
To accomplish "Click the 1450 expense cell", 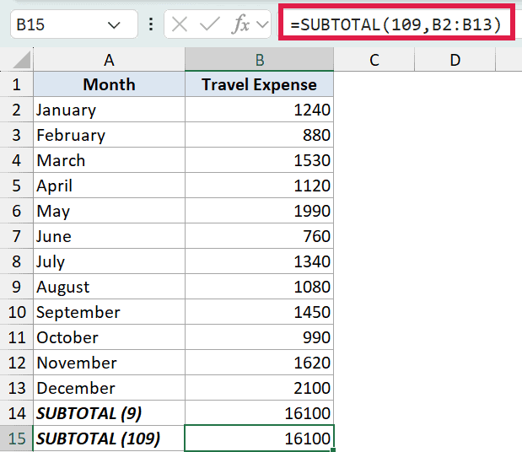I will [x=260, y=312].
